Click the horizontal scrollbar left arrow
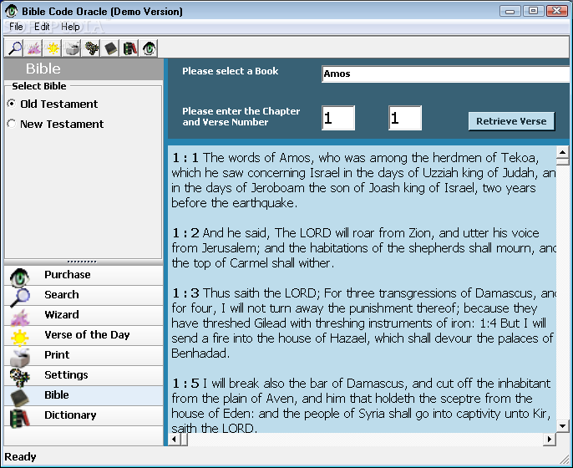Screen dimensions: 573x468 pyautogui.click(x=175, y=439)
